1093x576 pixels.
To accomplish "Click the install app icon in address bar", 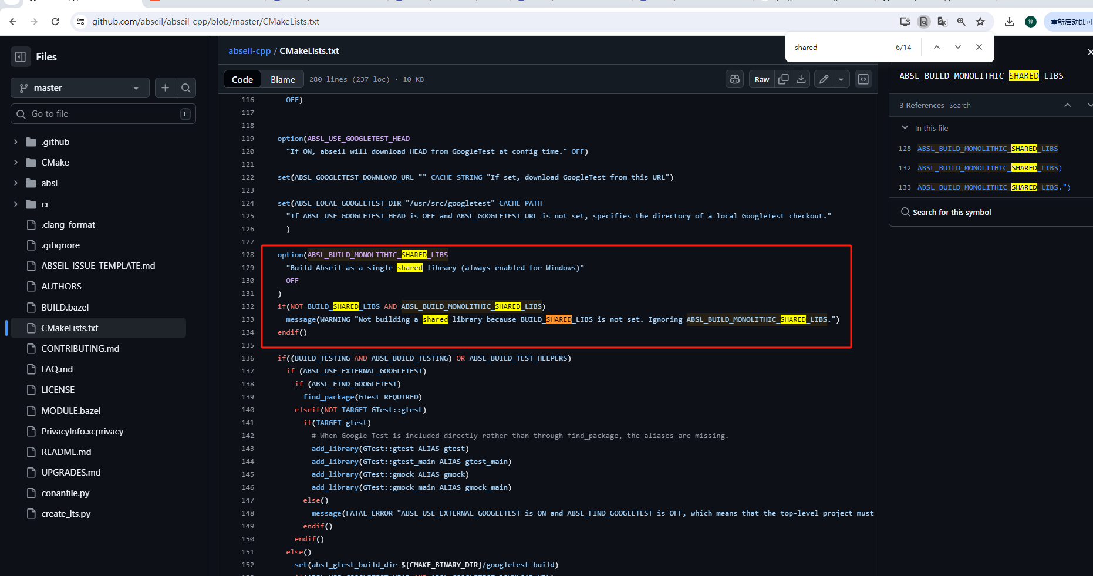I will click(905, 22).
